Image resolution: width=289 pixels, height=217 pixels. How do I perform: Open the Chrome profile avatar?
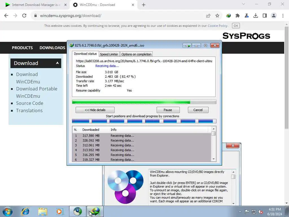coord(274,16)
